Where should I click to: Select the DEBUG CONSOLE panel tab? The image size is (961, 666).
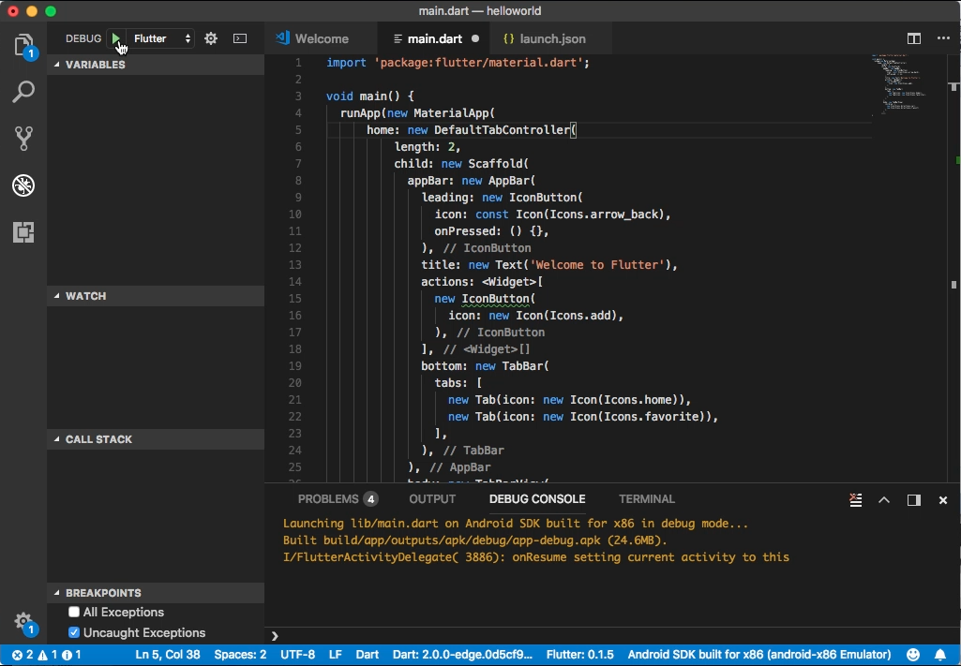click(x=537, y=499)
